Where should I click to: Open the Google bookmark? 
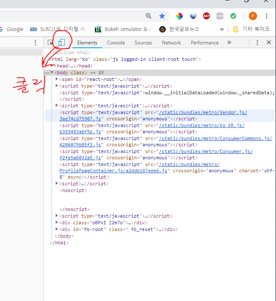point(11,29)
